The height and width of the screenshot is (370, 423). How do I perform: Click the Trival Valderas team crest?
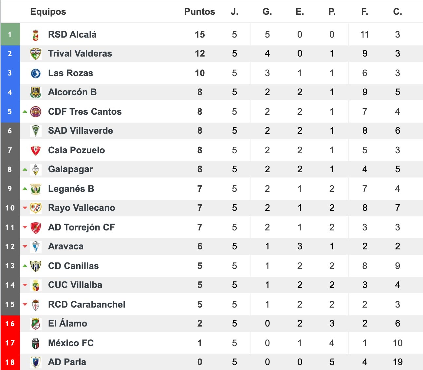pos(36,54)
